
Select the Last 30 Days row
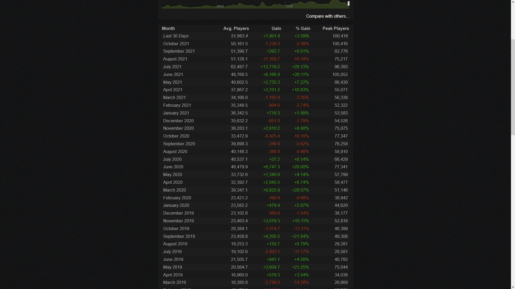(x=255, y=36)
